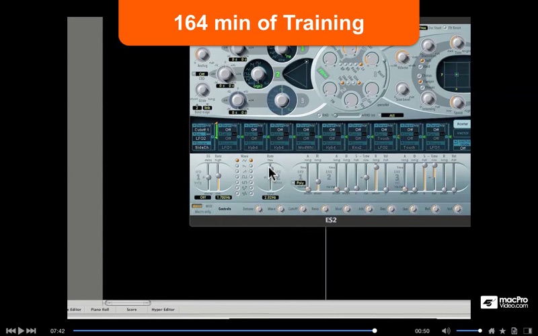
Task: Click the Rel macro knob
Action: click(x=435, y=209)
